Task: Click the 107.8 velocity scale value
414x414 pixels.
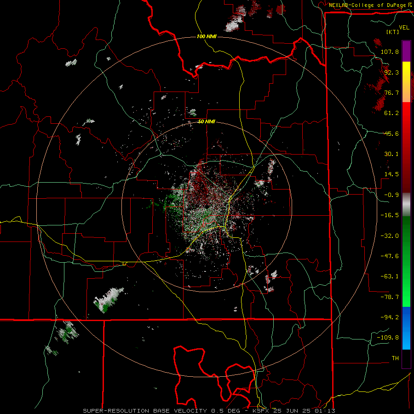Action: pos(390,52)
